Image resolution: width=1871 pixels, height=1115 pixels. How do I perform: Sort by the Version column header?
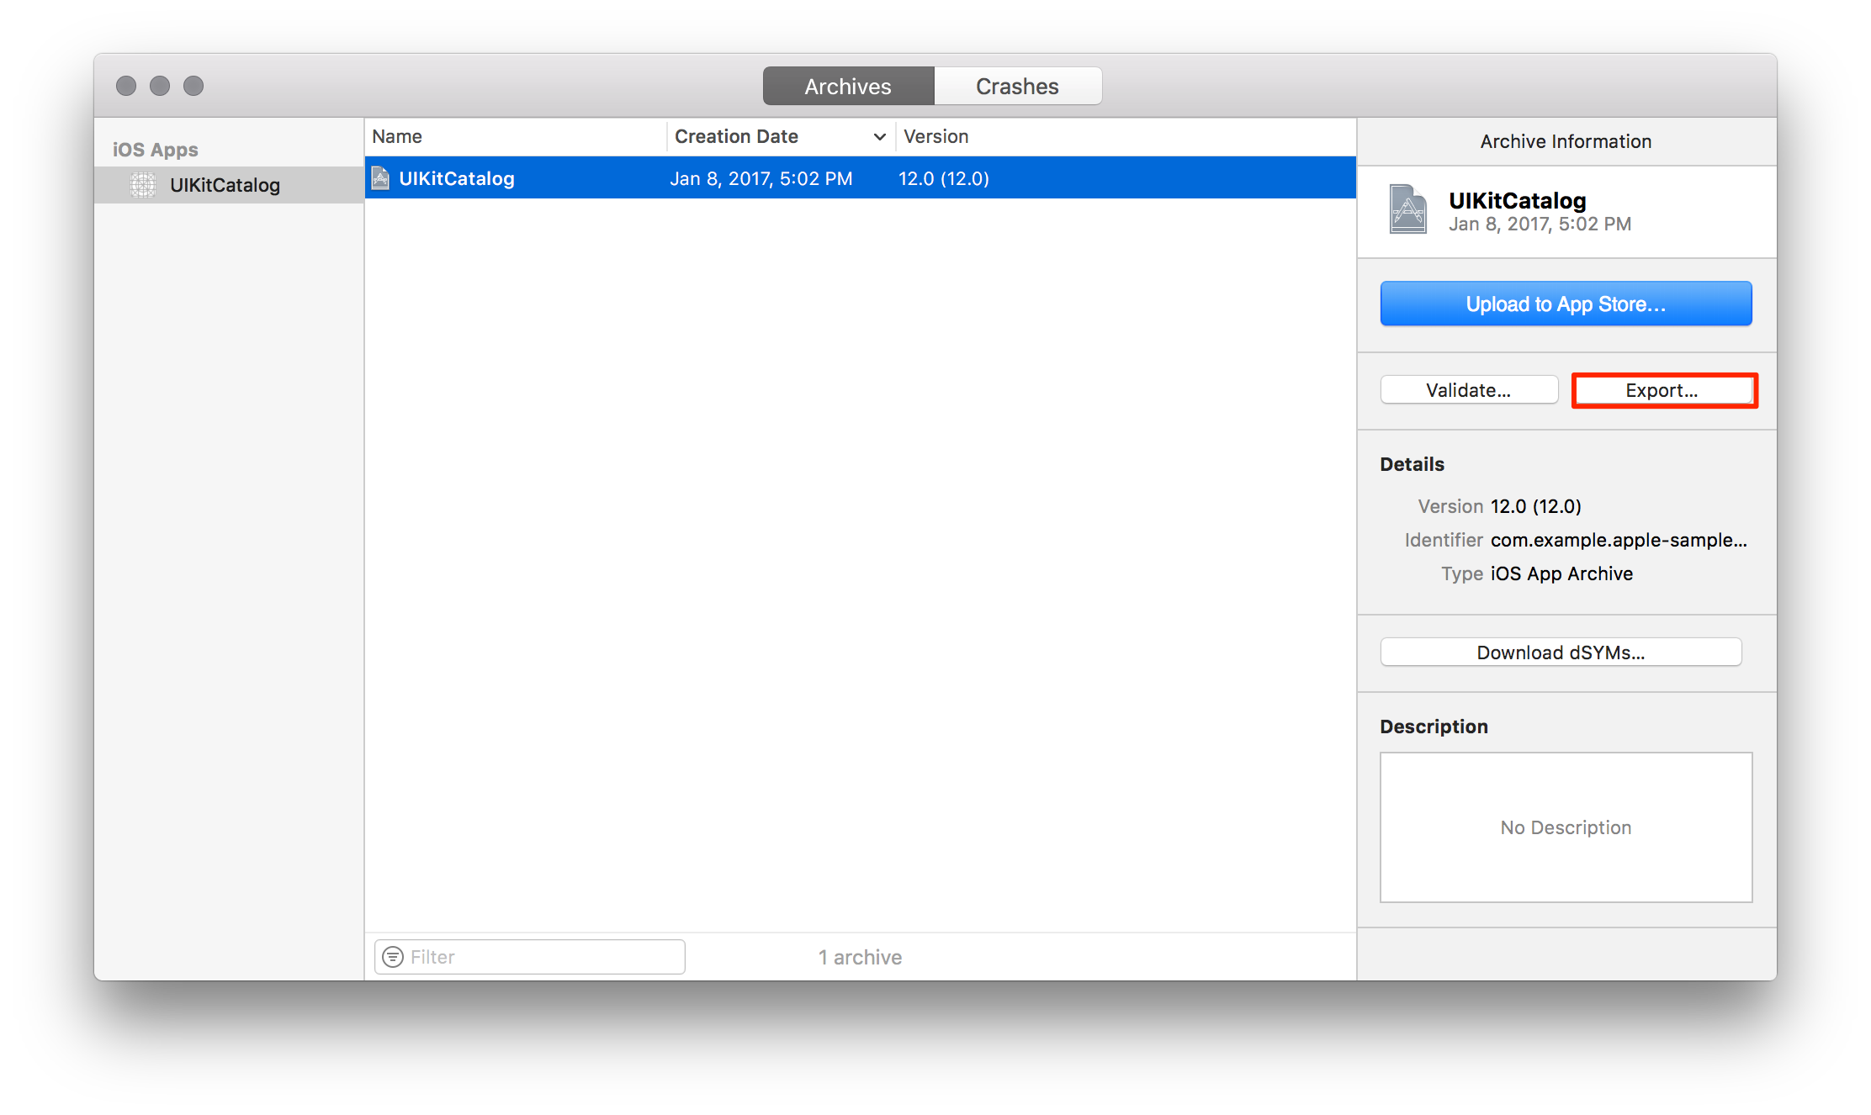click(935, 137)
